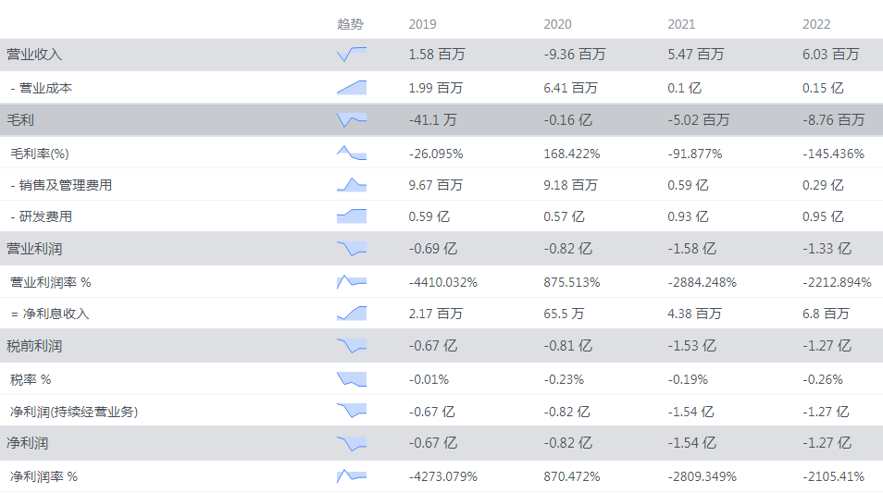This screenshot has height=493, width=883.
Task: Click the 毛利率(%) trend sparkline
Action: point(352,153)
